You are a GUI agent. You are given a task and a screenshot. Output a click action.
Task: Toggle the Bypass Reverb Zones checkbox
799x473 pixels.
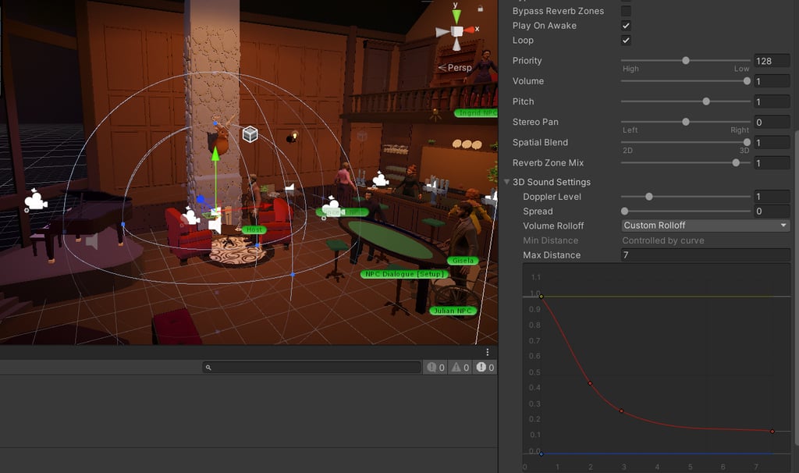626,11
